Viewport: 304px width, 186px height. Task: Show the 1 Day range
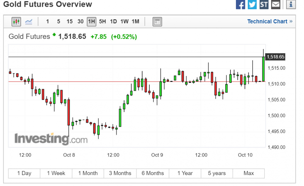(24, 173)
